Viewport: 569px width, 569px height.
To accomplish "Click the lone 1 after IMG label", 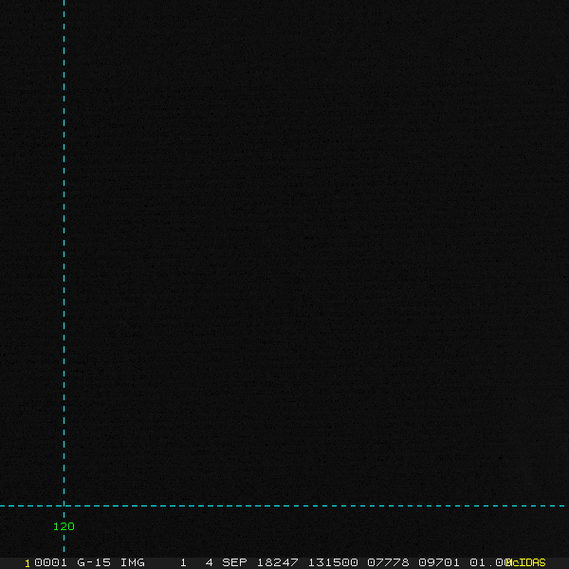I will tap(183, 562).
